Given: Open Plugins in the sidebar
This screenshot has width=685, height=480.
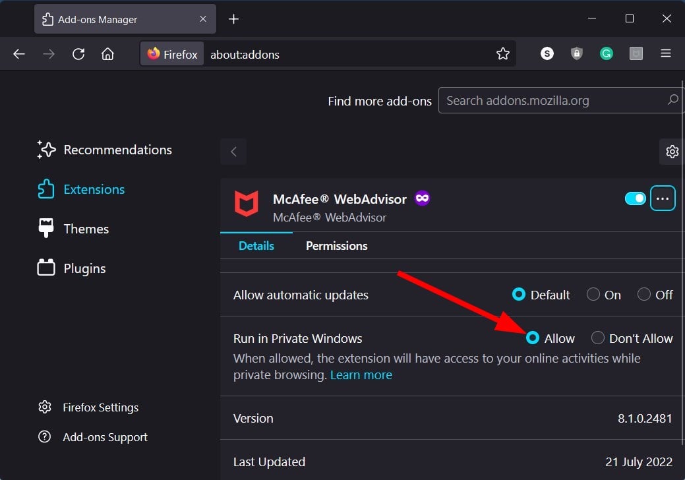Looking at the screenshot, I should pos(72,268).
